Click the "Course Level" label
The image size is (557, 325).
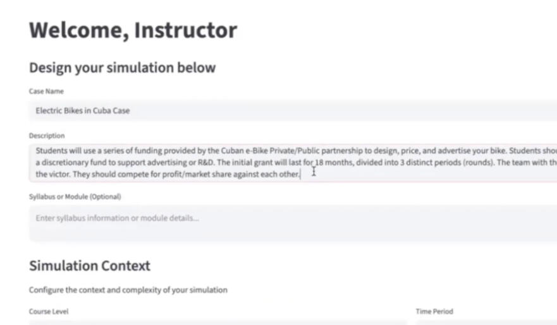pyautogui.click(x=49, y=311)
